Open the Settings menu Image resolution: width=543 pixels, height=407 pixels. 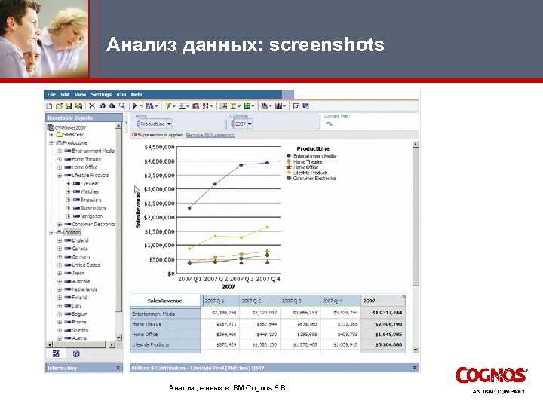tap(101, 94)
